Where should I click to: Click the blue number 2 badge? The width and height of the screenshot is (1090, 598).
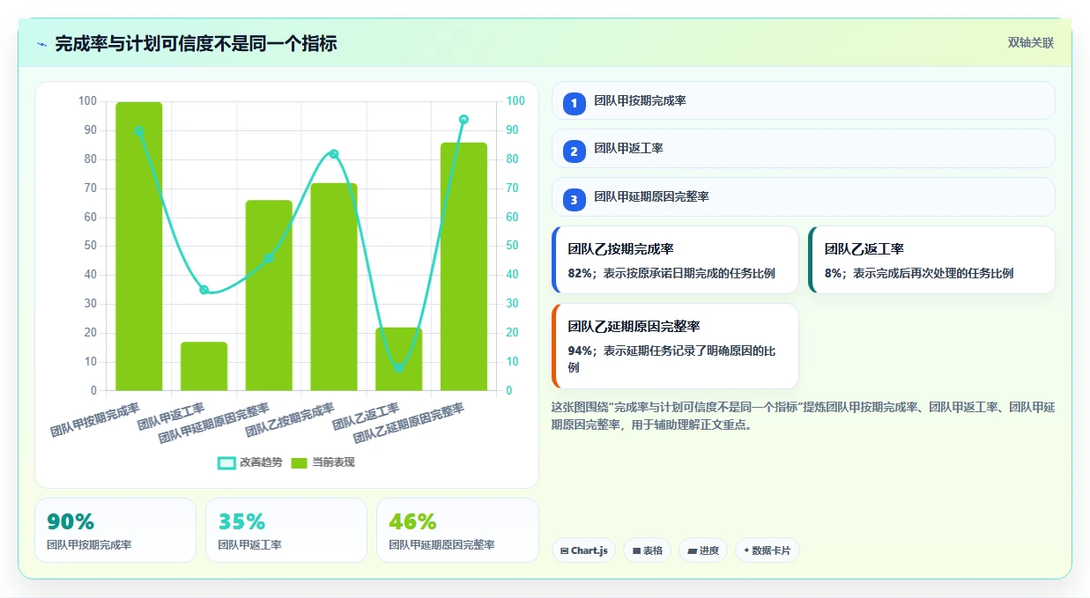tap(574, 151)
